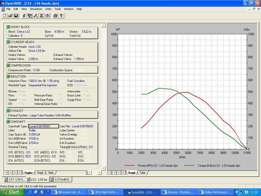Switch to Table tab in graph pane
Image resolution: width=261 pixels, height=196 pixels.
tap(142, 173)
